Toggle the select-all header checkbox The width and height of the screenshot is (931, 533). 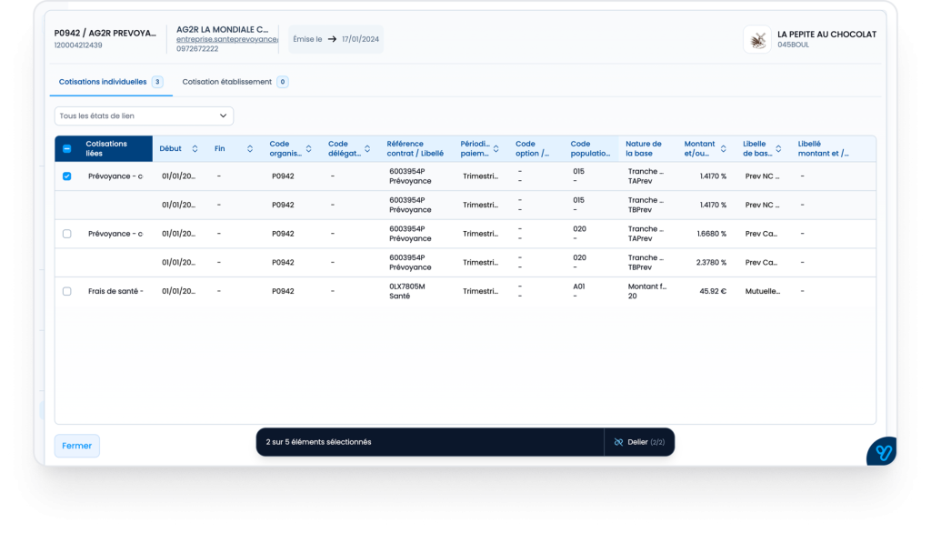67,148
